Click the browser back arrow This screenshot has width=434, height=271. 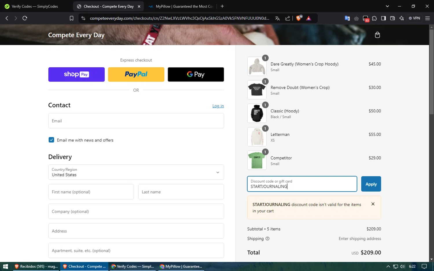(7, 18)
